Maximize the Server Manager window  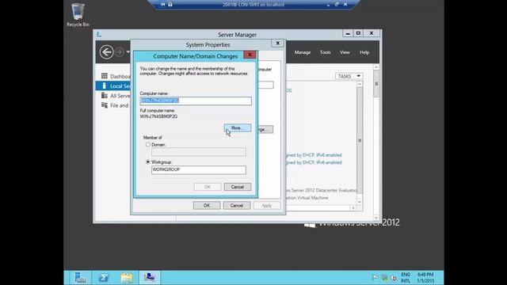point(358,33)
